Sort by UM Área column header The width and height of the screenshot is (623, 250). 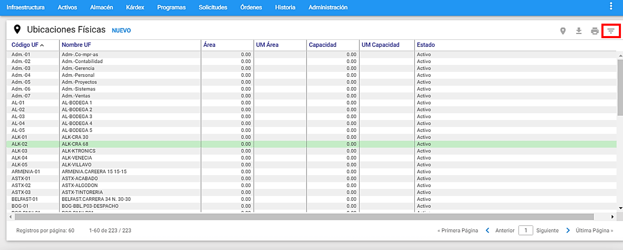(x=267, y=45)
